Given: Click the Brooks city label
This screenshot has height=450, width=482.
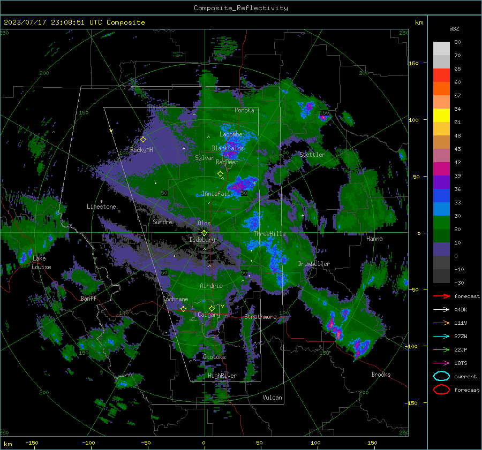Looking at the screenshot, I should (x=381, y=375).
